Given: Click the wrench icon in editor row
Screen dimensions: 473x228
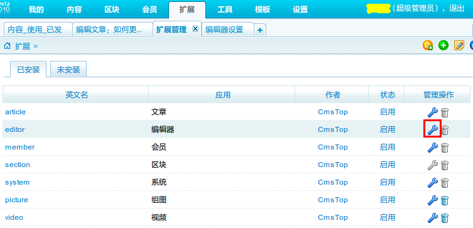Looking at the screenshot, I should (433, 130).
